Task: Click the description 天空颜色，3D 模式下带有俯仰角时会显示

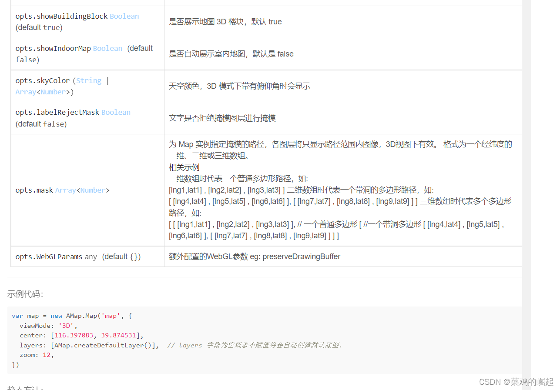Action: click(x=239, y=86)
